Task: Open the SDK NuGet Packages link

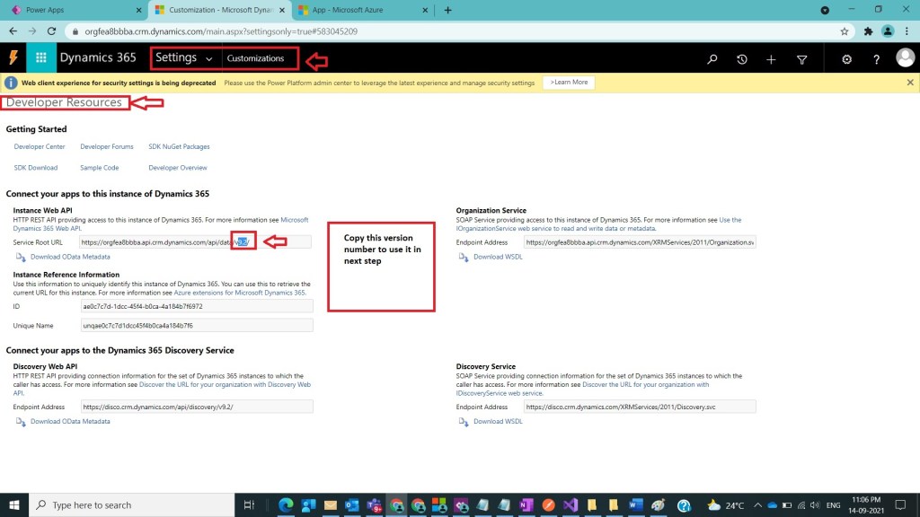Action: coord(179,146)
